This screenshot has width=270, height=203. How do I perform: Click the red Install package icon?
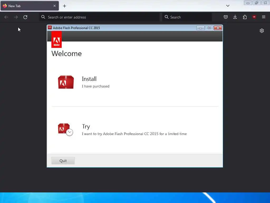tap(66, 82)
